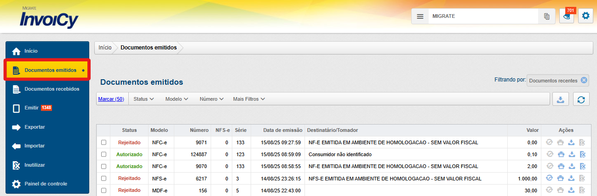Open the settings gear in header
The image size is (597, 196).
coord(586,16)
